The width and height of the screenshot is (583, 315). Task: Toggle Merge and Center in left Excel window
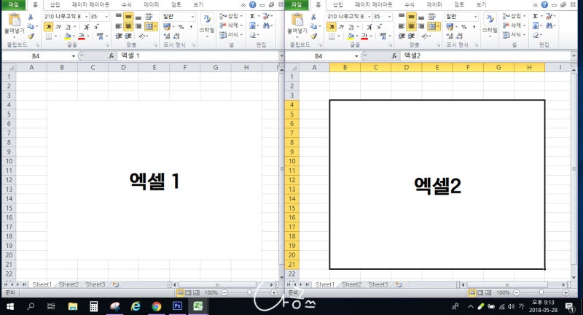pyautogui.click(x=149, y=26)
